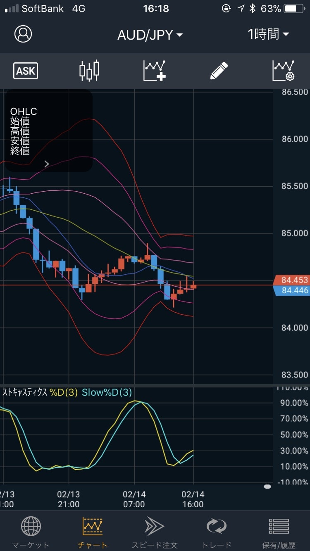Tap the %D(3) stochastic legend
The height and width of the screenshot is (551, 310).
pyautogui.click(x=64, y=392)
